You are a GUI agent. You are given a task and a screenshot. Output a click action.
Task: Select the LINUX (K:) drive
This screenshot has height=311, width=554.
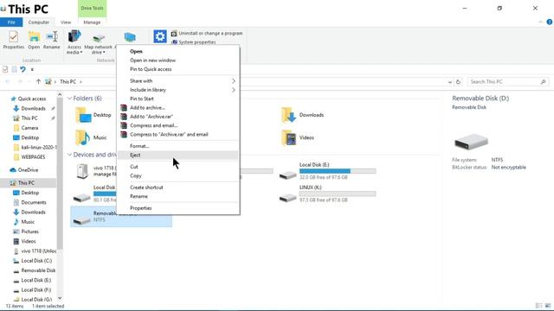tap(327, 194)
